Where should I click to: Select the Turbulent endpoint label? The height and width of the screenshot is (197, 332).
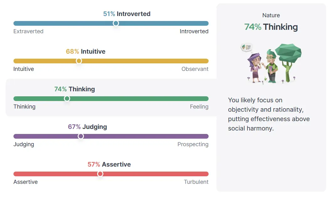point(197,182)
